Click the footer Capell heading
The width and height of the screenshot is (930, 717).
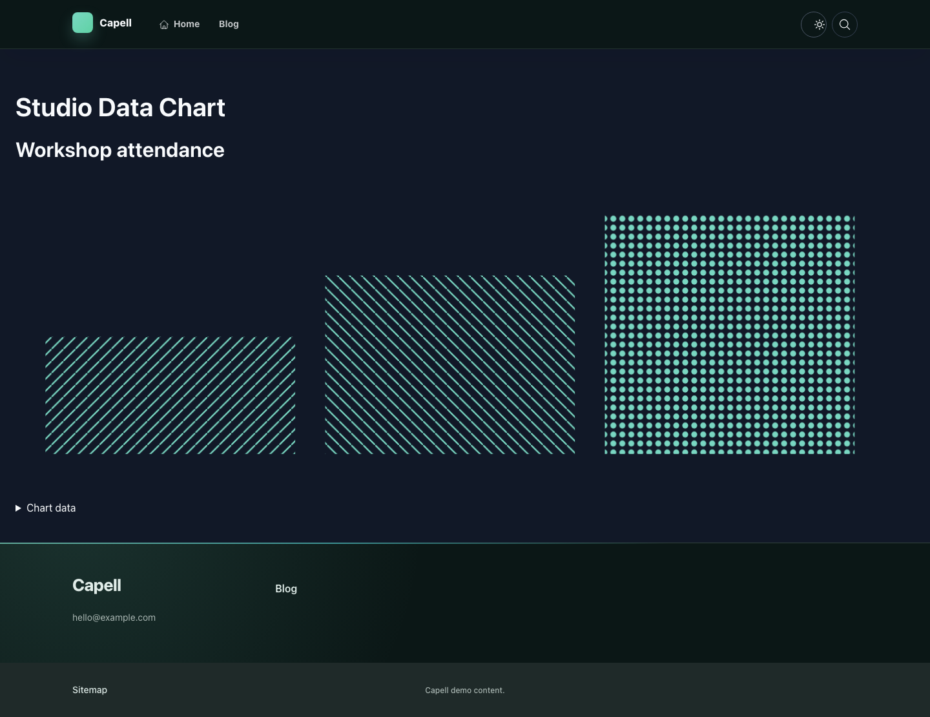click(x=97, y=585)
